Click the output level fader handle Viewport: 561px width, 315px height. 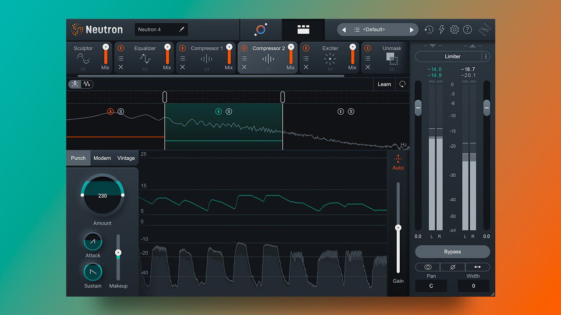point(486,108)
